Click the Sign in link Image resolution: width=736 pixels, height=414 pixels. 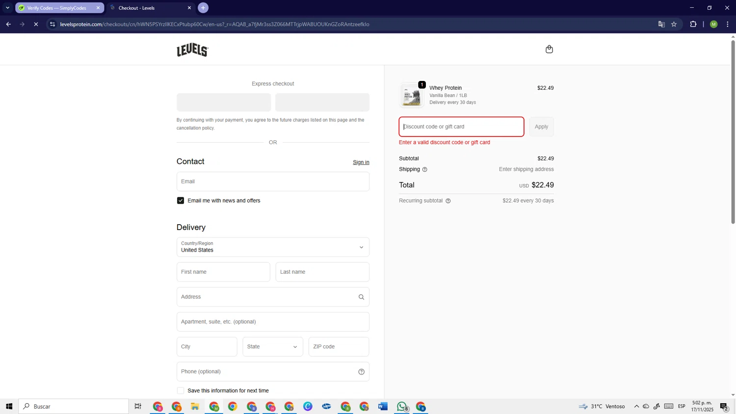(x=361, y=162)
